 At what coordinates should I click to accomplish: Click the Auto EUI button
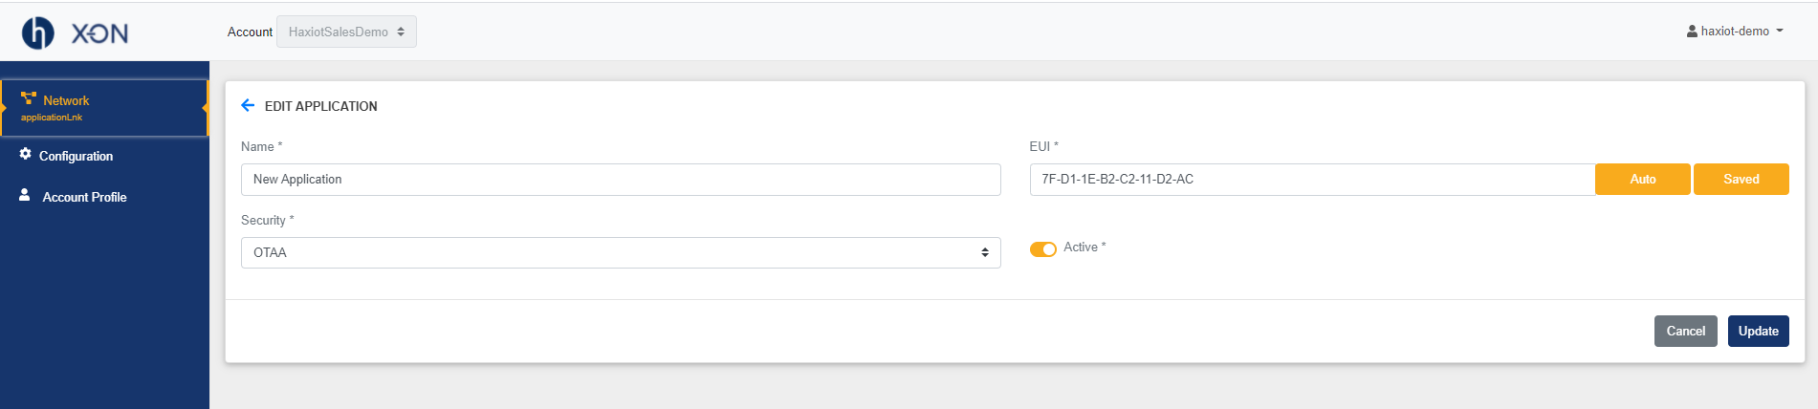click(x=1643, y=180)
